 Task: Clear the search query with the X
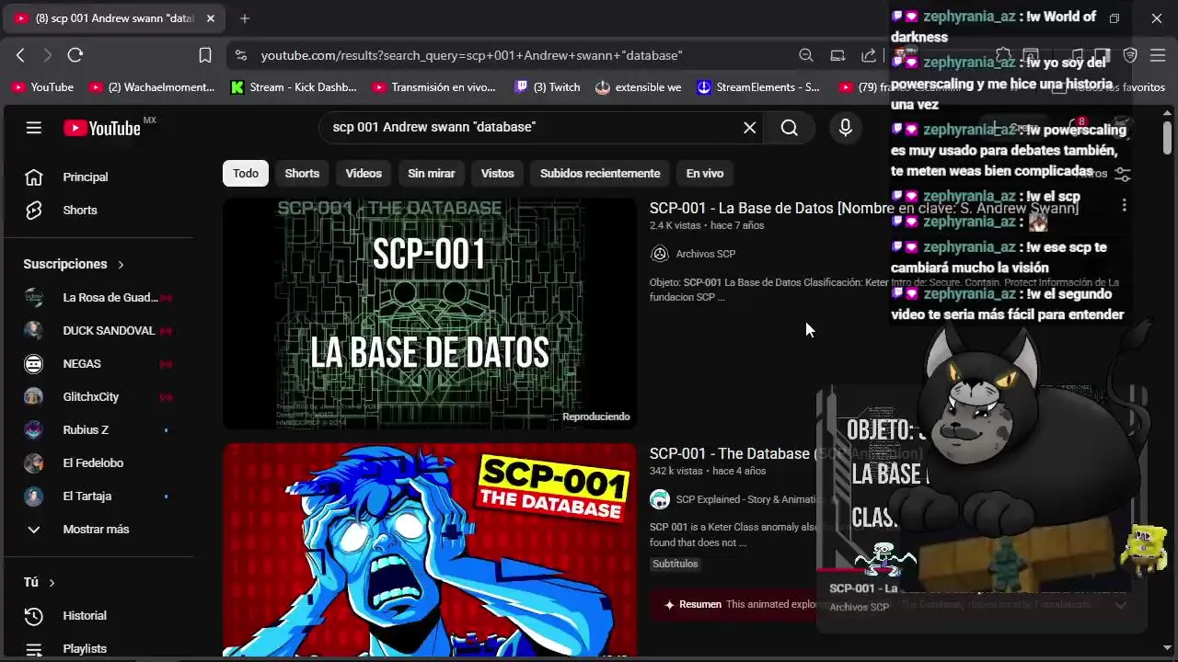pyautogui.click(x=749, y=128)
